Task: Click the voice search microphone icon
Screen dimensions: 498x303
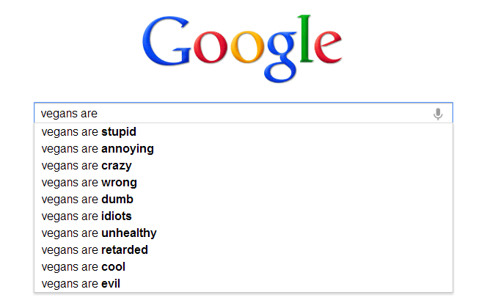Action: (x=438, y=114)
